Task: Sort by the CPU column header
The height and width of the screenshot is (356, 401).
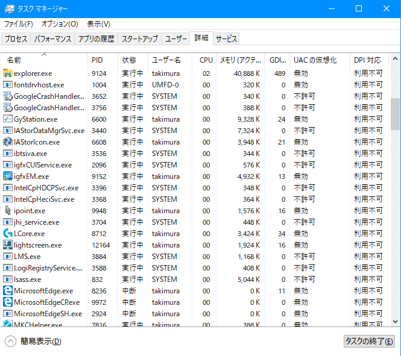Action: [x=204, y=60]
